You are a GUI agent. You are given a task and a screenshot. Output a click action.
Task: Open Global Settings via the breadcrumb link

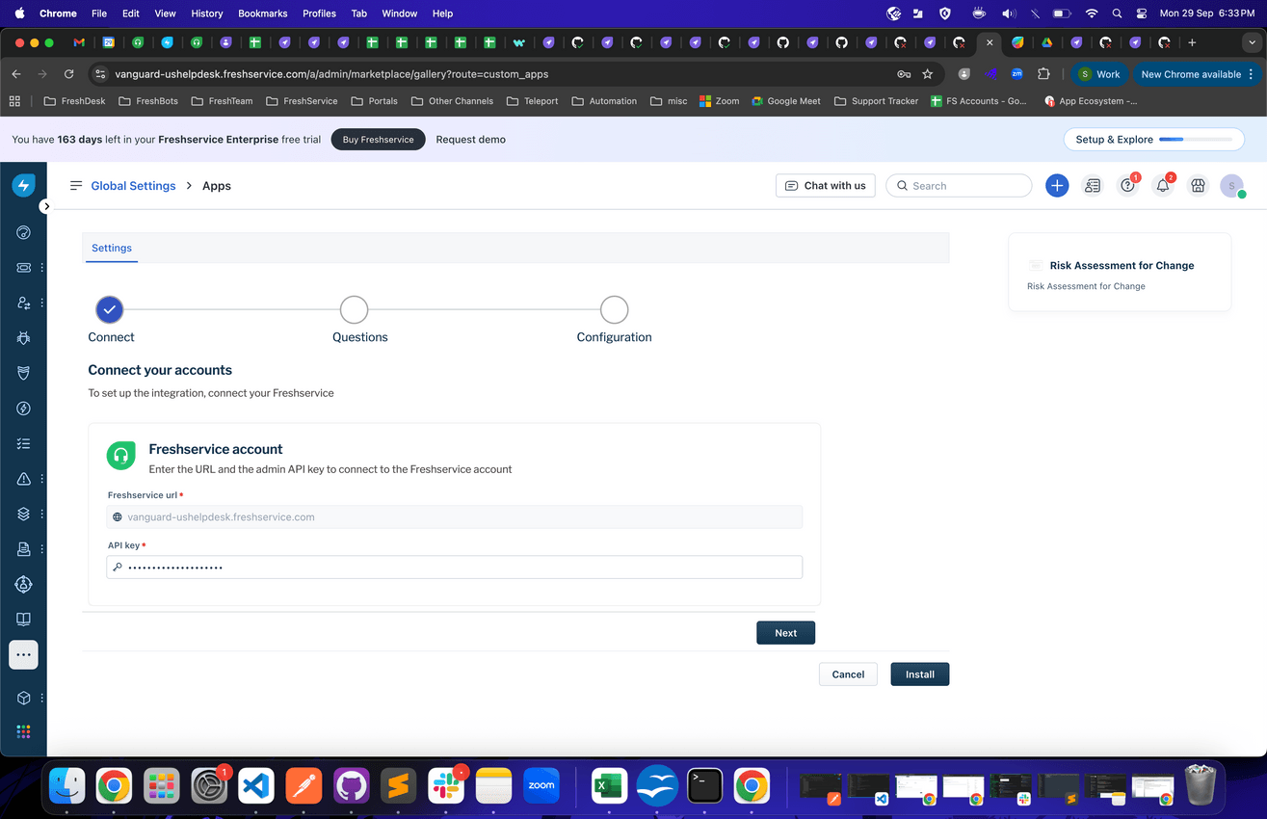[133, 185]
